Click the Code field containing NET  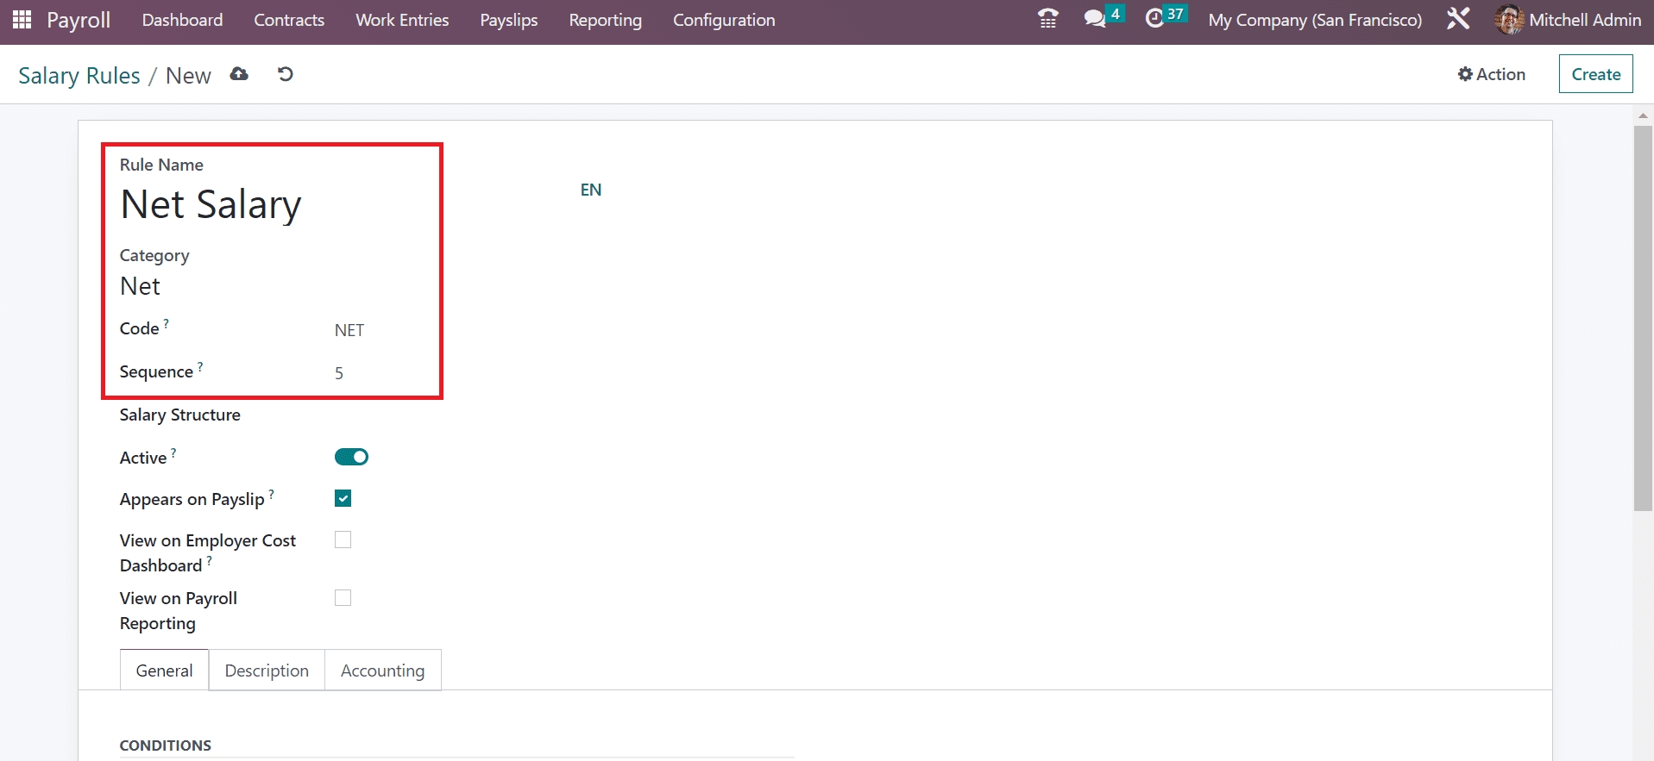point(380,330)
